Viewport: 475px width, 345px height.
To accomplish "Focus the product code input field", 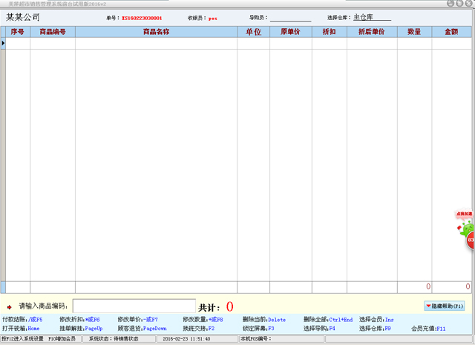I will click(x=134, y=306).
